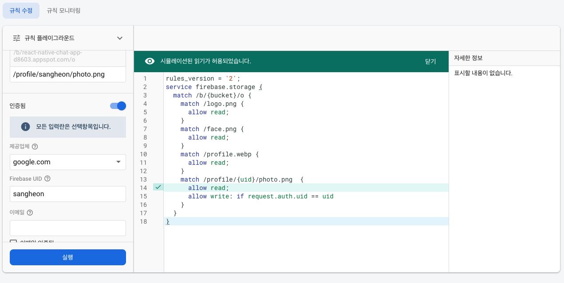Edit the /profile/sangheon/photo.png path field
564x283 pixels.
click(x=68, y=74)
